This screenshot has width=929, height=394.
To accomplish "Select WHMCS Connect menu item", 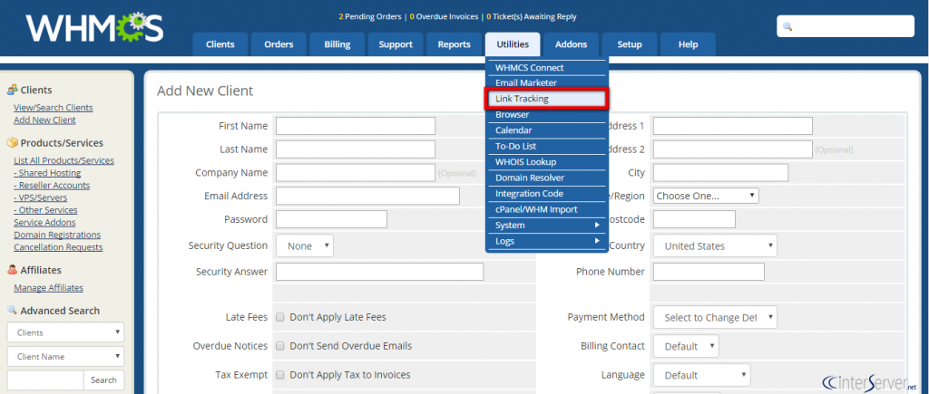I will 547,67.
